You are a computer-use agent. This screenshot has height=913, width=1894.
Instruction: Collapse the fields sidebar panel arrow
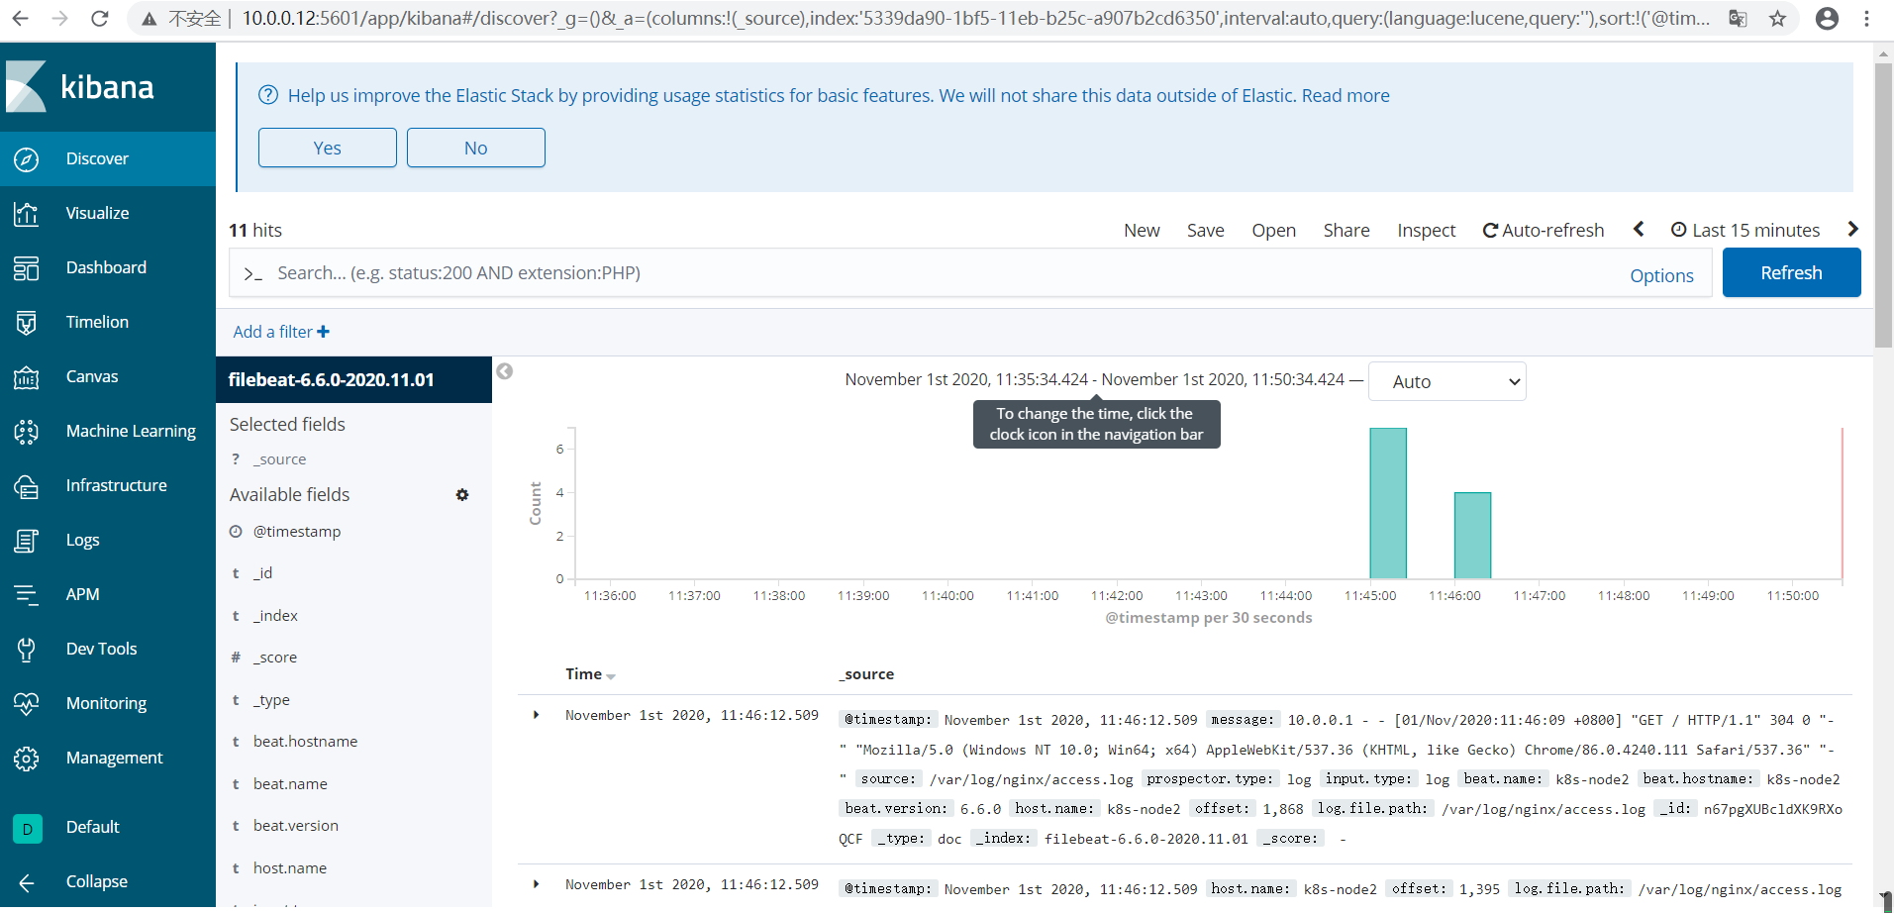(505, 371)
